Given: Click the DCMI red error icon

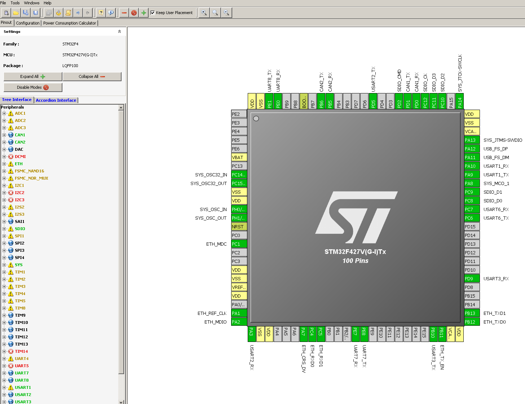Looking at the screenshot, I should [x=11, y=157].
